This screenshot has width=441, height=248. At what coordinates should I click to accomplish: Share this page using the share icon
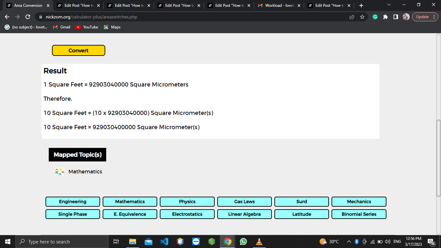coord(352,17)
